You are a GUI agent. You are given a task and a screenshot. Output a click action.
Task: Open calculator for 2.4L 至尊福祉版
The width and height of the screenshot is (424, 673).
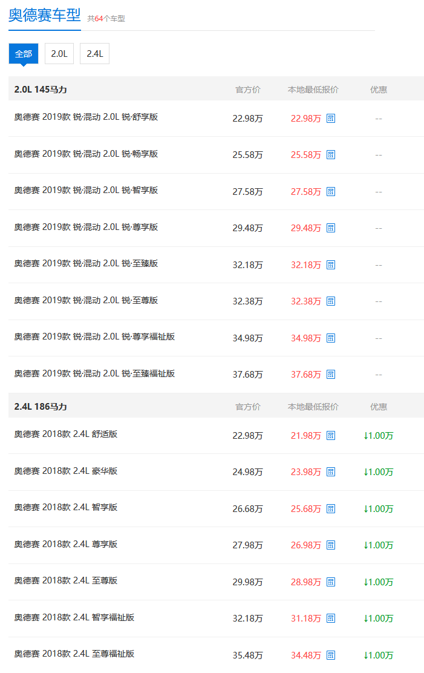pyautogui.click(x=331, y=655)
